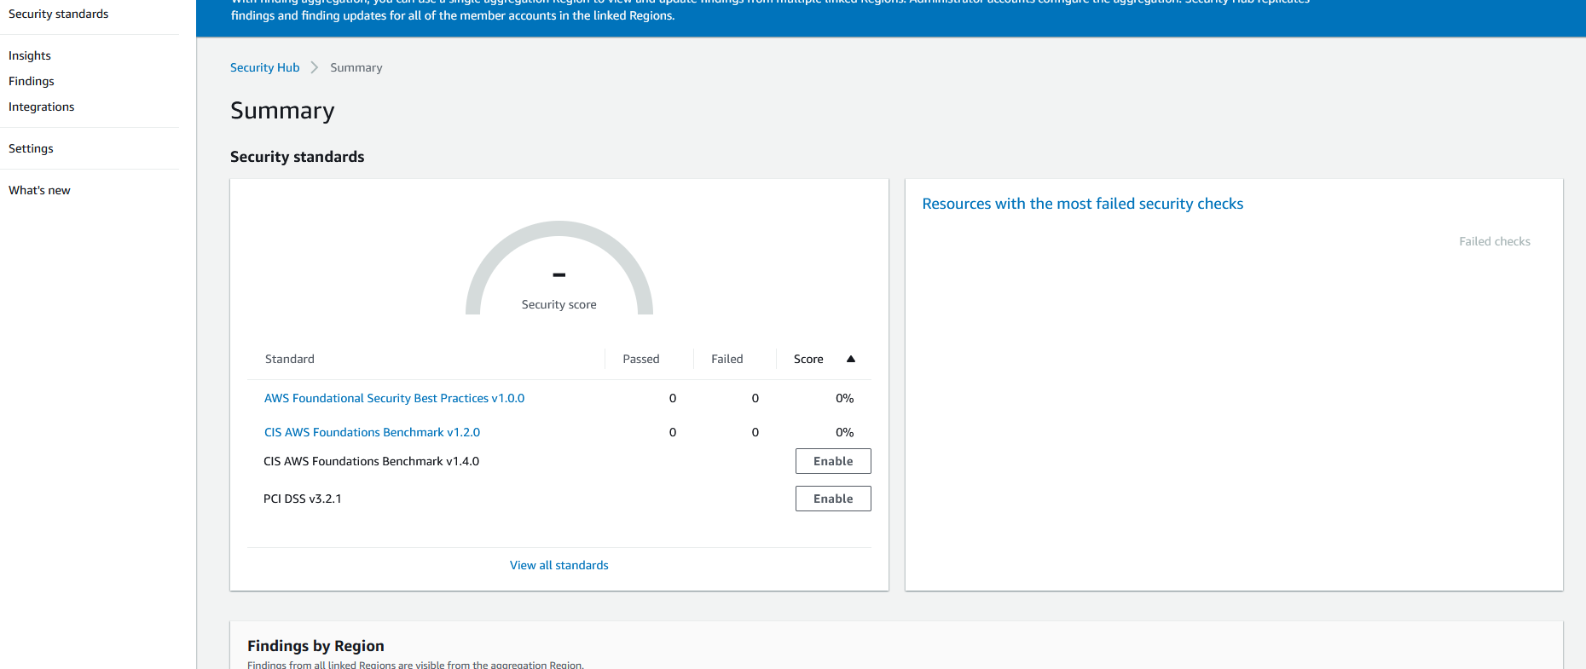Viewport: 1586px width, 669px height.
Task: Click the Security Hub breadcrumb link
Action: pos(264,67)
